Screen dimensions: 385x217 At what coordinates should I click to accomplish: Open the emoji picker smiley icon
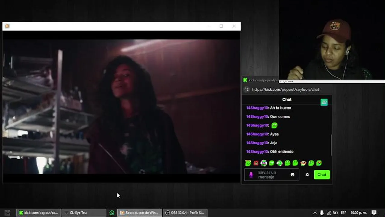point(293,175)
